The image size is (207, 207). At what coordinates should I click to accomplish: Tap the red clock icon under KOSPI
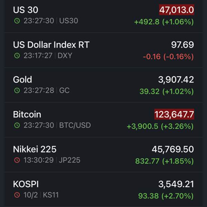[x=17, y=195]
